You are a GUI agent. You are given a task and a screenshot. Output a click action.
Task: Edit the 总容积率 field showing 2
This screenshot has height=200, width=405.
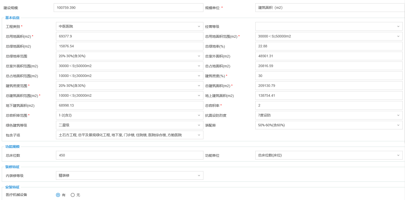click(329, 105)
